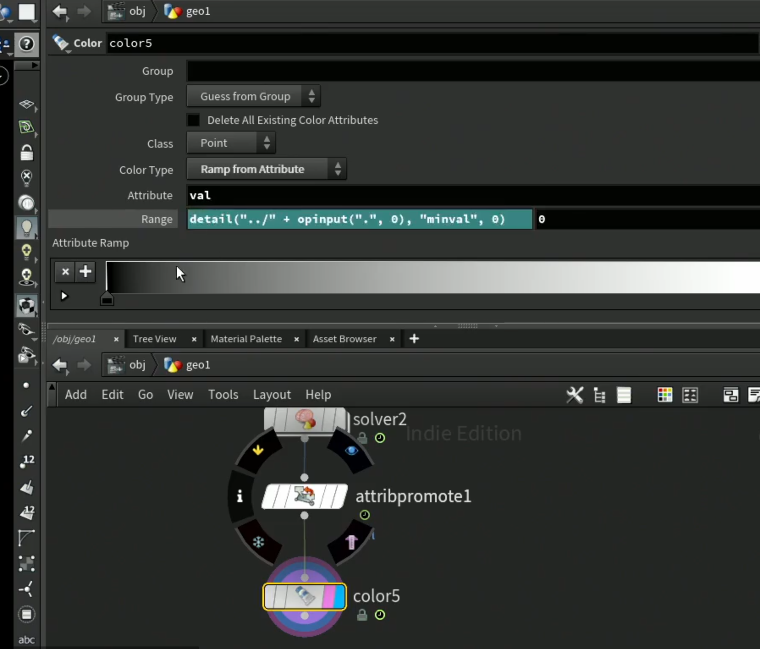Select the black ramp point marker
The height and width of the screenshot is (649, 760).
107,299
